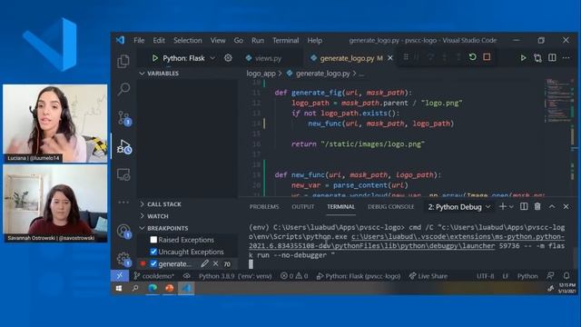Switch to the OUTPUT panel tab

tap(302, 207)
